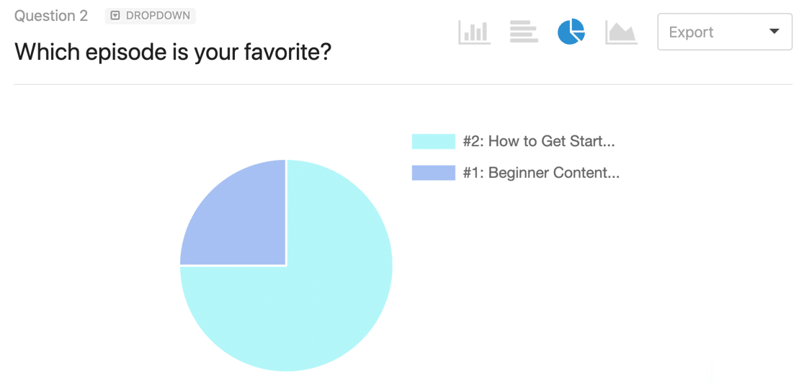
Task: Click the DROPDOWN question type badge text
Action: (156, 16)
